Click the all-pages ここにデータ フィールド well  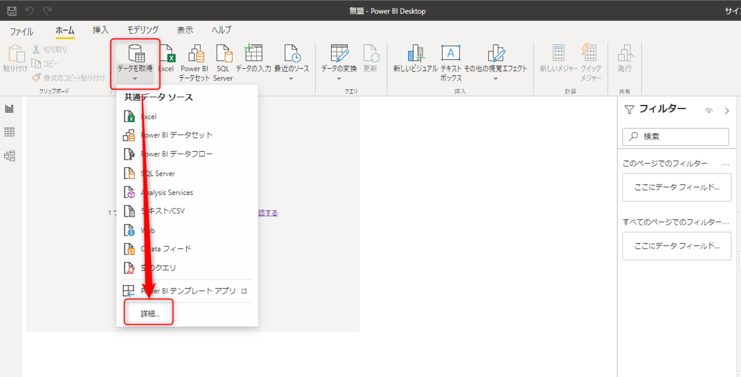677,246
